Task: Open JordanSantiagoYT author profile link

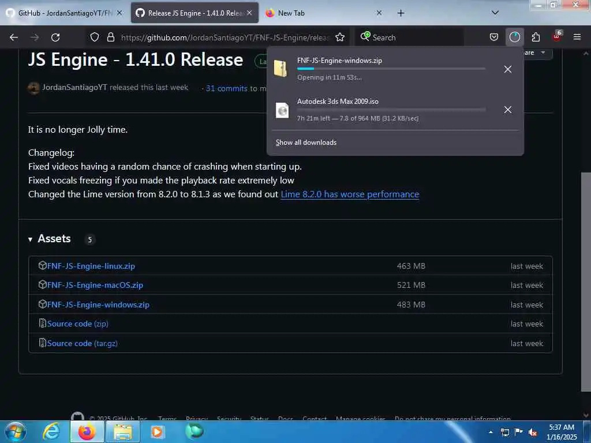Action: [74, 88]
